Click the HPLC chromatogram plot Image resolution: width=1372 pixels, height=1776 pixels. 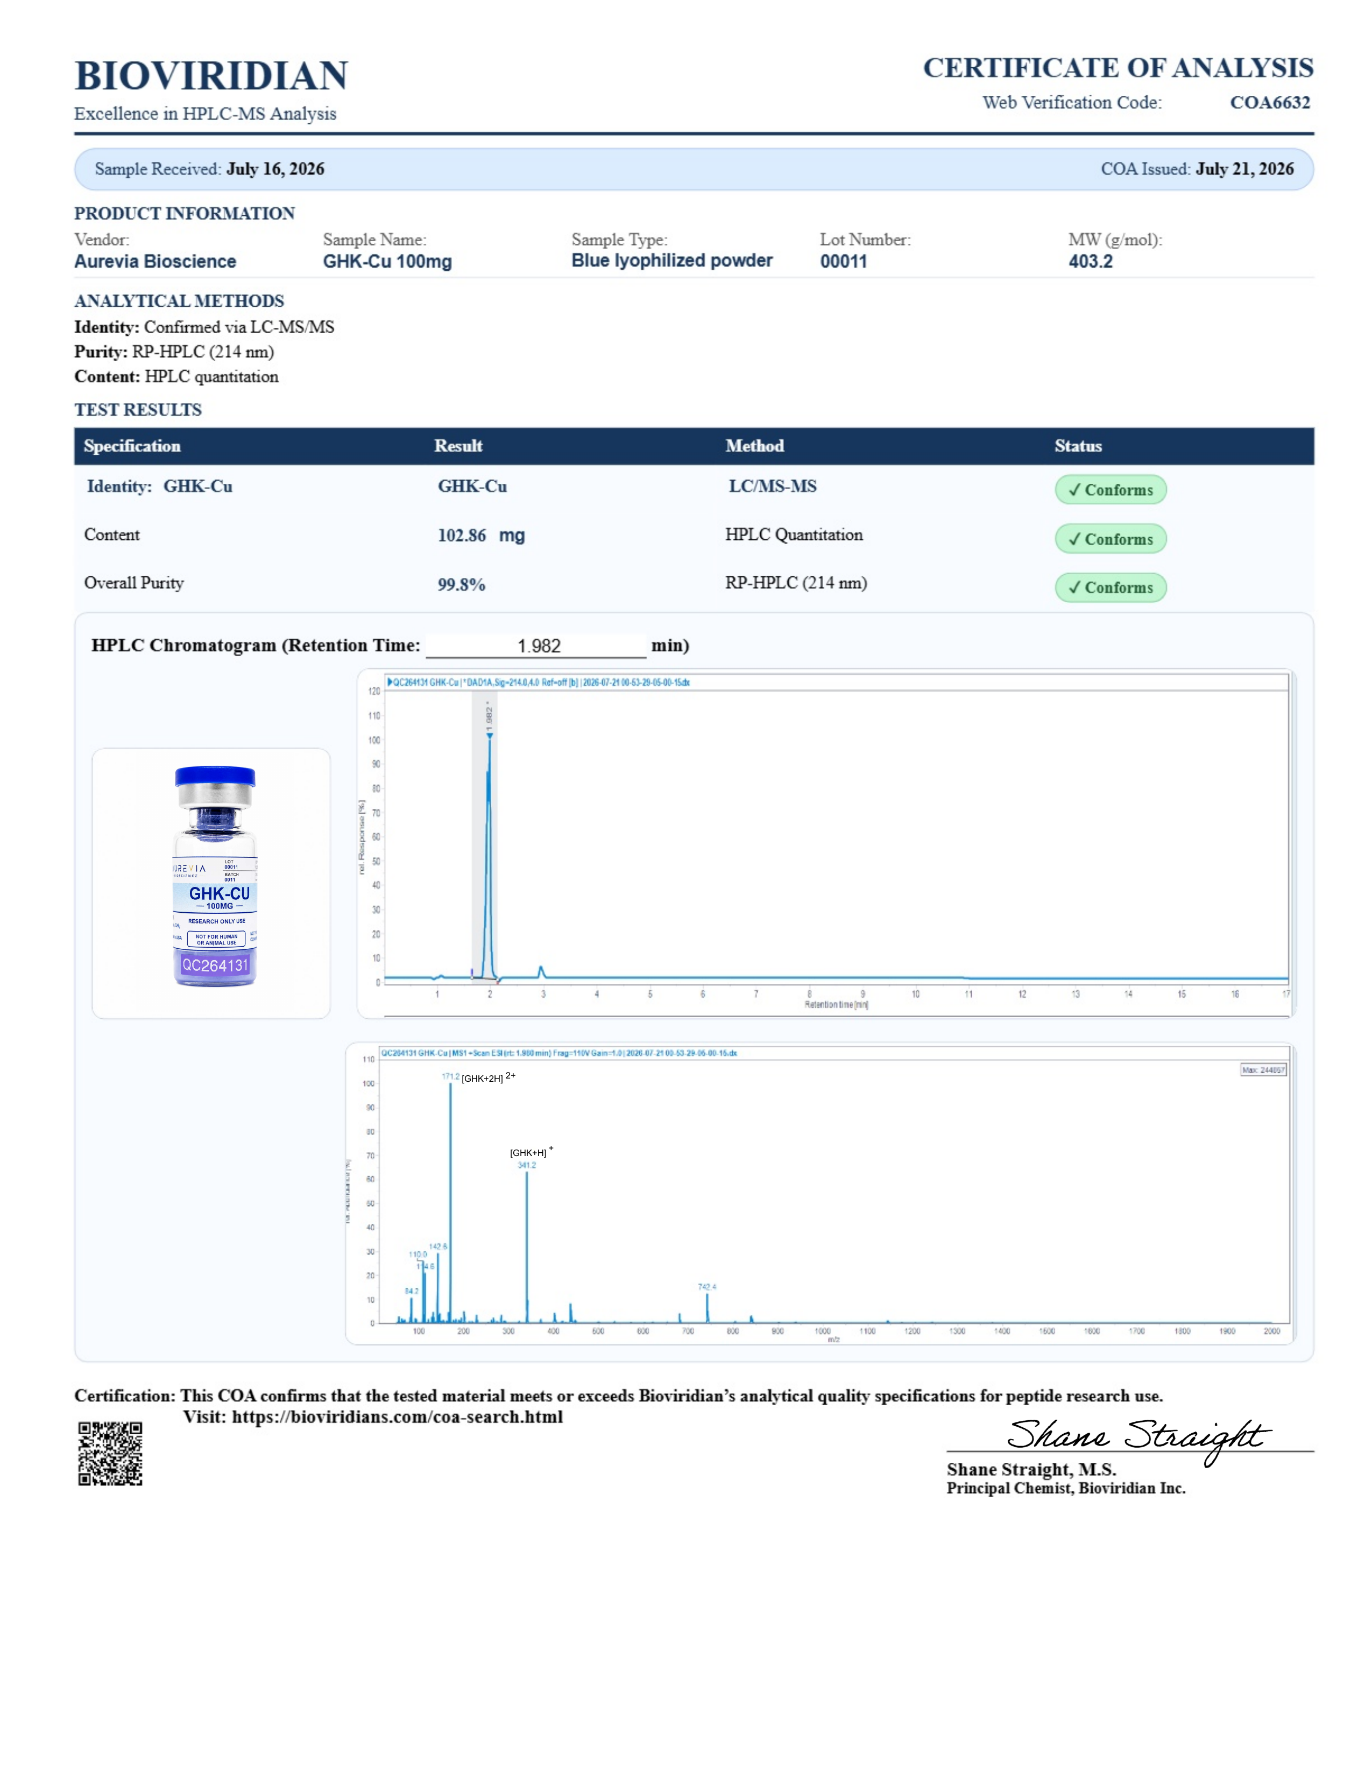coord(826,843)
